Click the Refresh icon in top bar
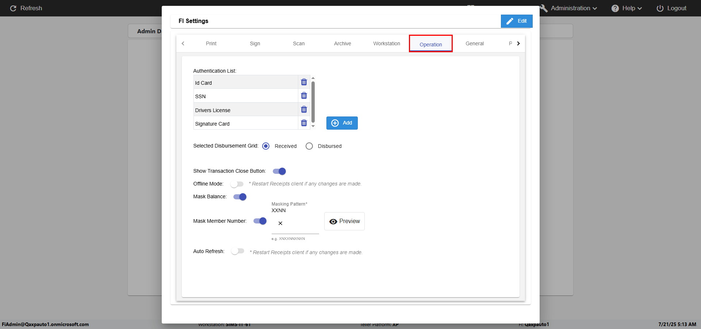The image size is (701, 329). click(x=13, y=8)
